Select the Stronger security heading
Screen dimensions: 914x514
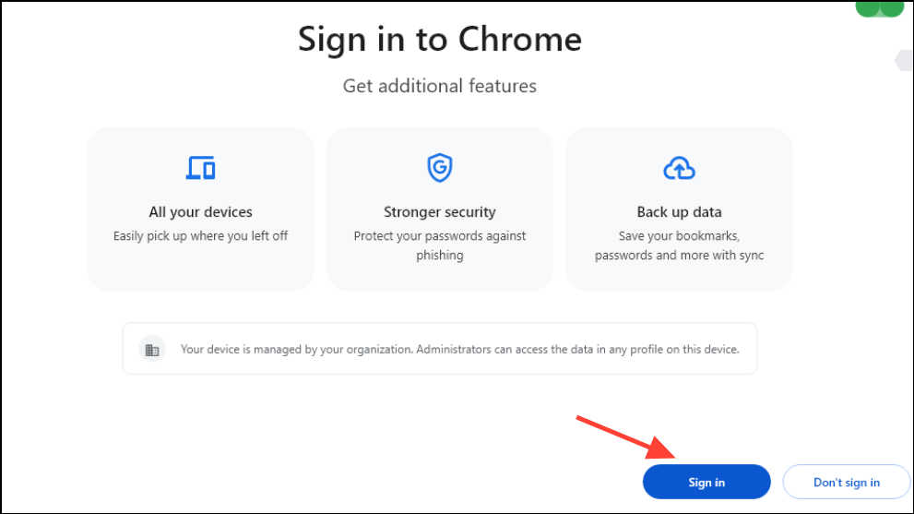pos(440,212)
